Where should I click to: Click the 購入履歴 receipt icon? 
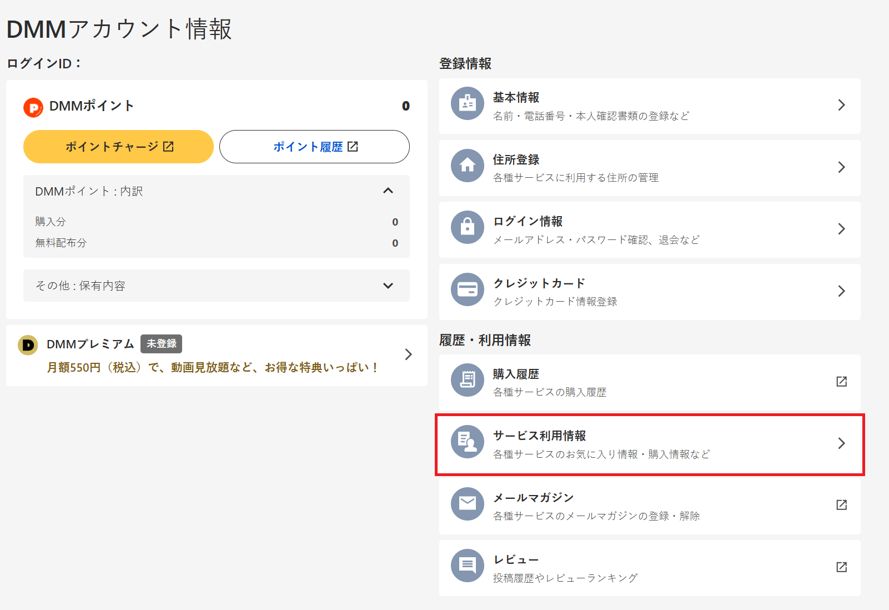pos(468,380)
